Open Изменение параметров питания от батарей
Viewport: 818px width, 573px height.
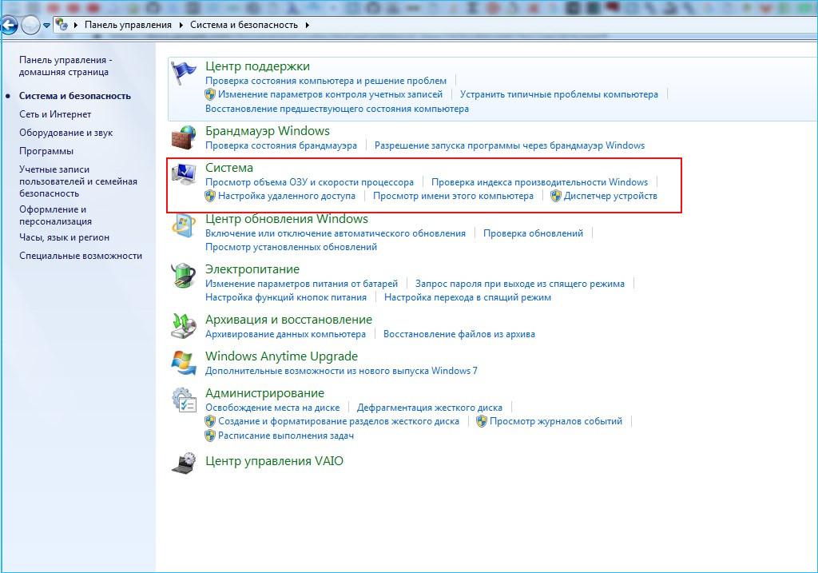(301, 284)
